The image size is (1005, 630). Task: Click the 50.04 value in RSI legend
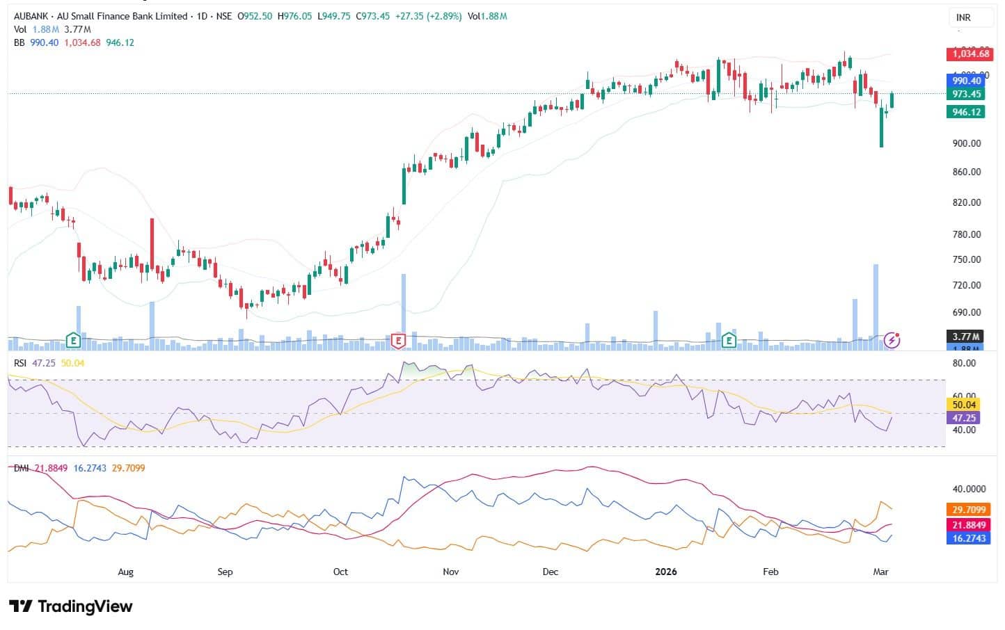click(x=73, y=363)
